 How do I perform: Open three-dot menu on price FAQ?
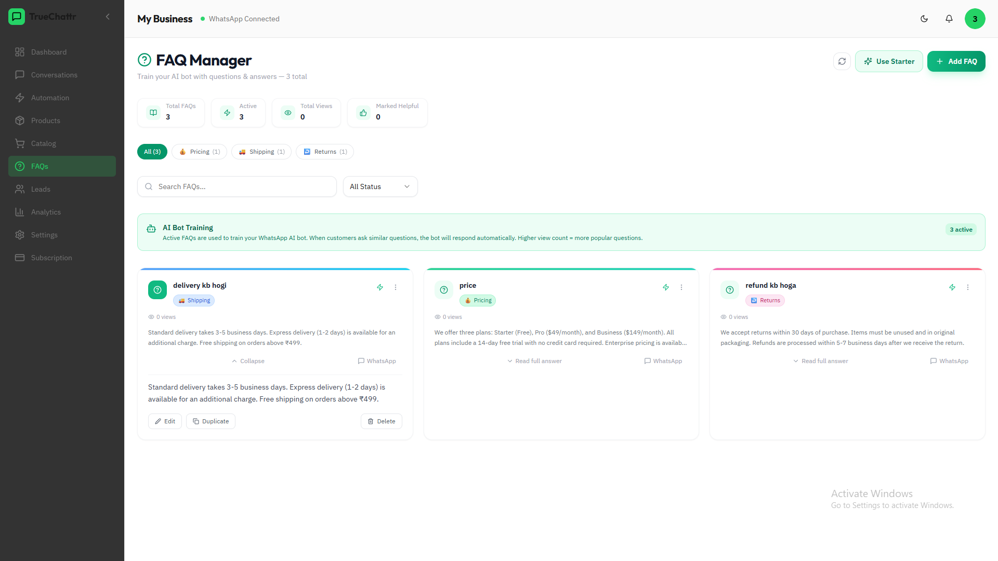point(681,287)
